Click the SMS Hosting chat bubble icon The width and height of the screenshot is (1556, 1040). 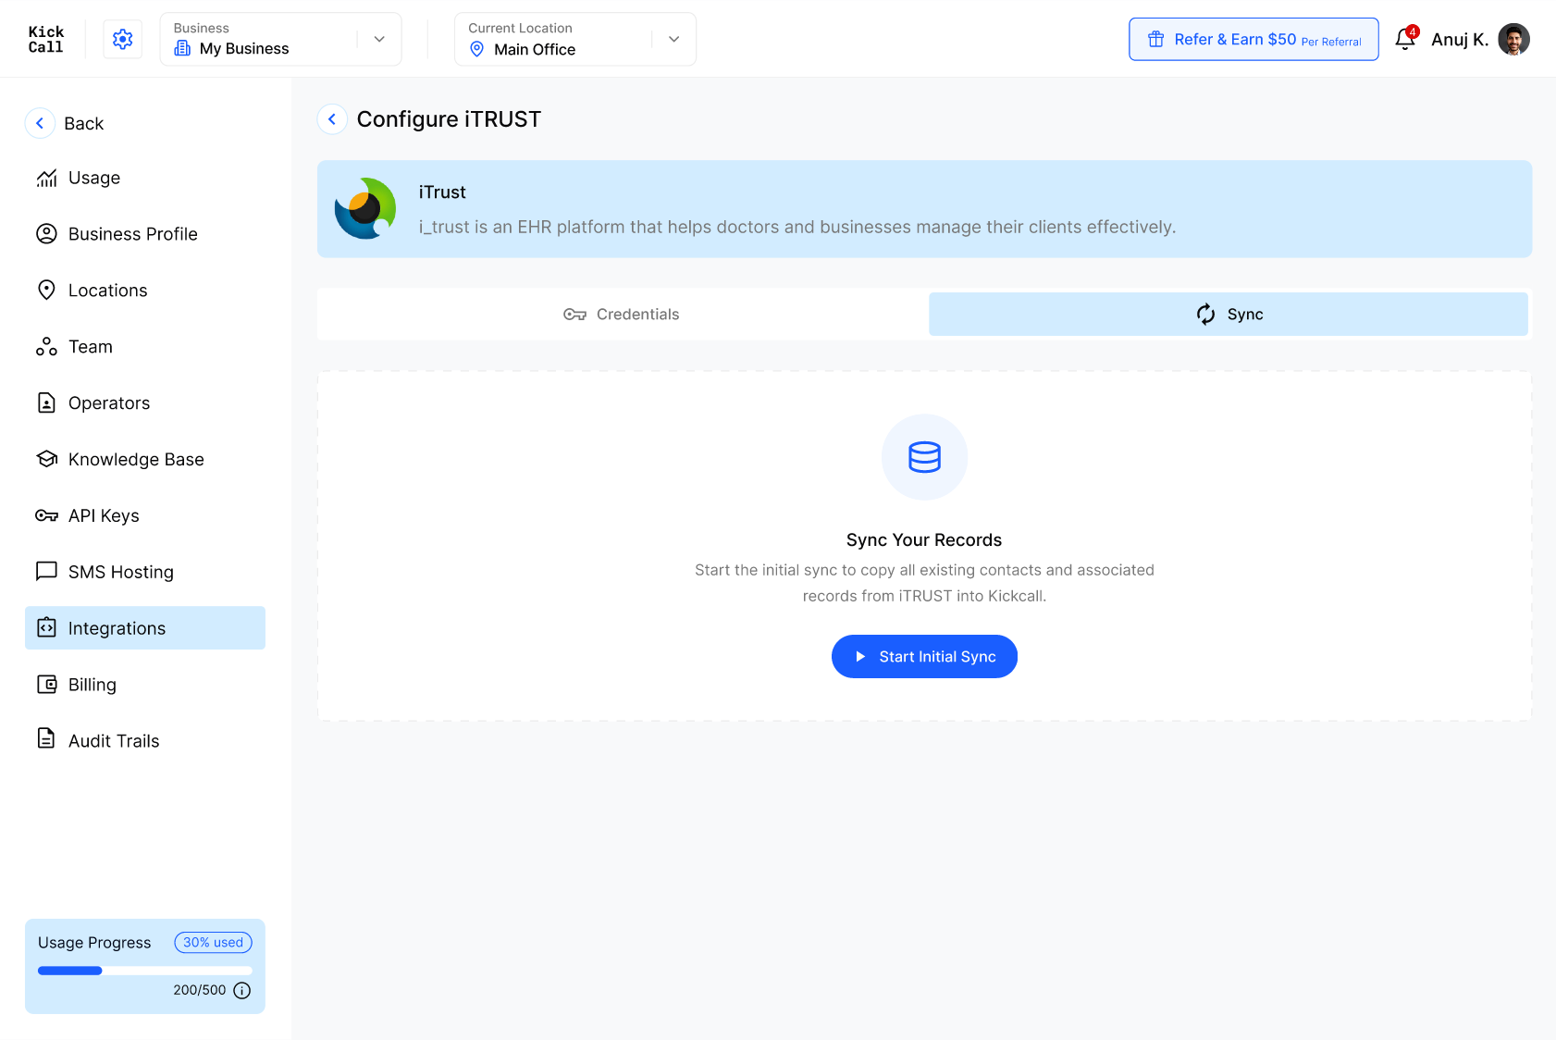click(x=46, y=572)
